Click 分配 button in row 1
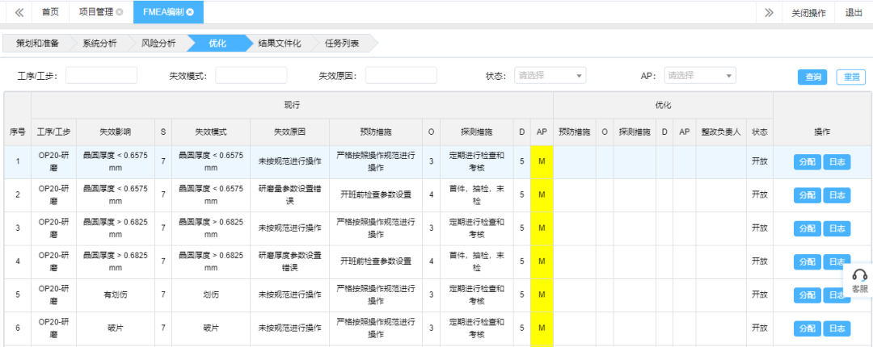 pos(807,161)
